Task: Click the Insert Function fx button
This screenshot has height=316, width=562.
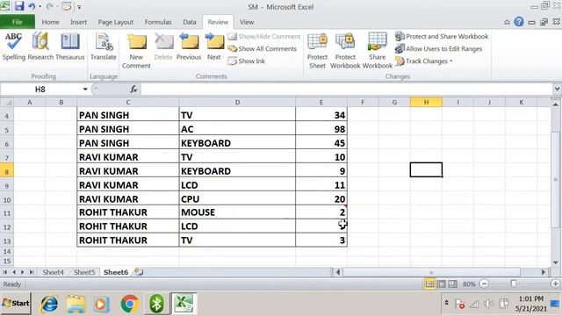Action: pyautogui.click(x=133, y=90)
